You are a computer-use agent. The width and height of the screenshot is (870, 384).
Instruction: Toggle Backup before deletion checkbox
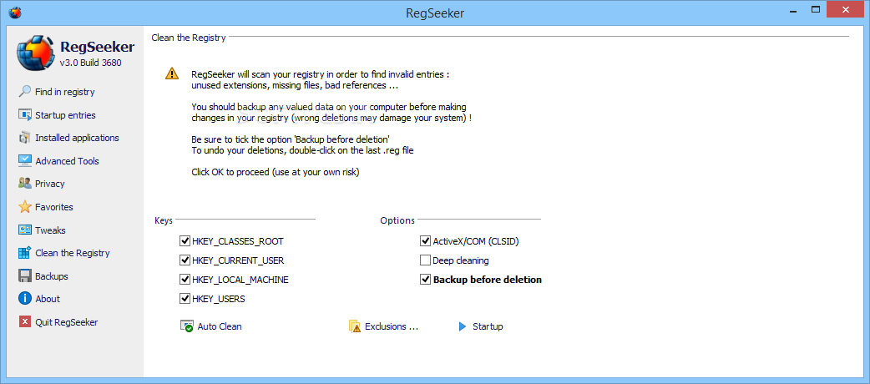point(426,280)
